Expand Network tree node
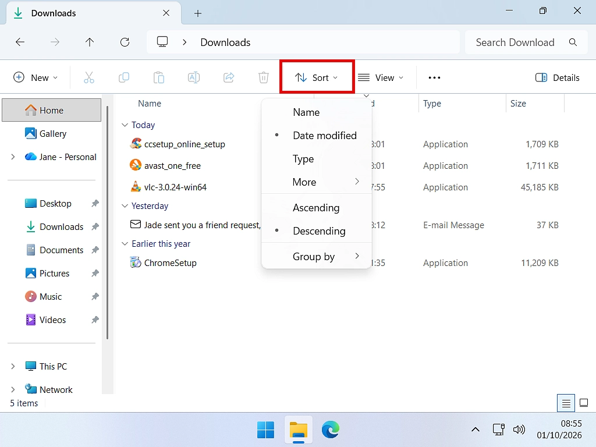Viewport: 596px width, 447px height. pos(13,389)
